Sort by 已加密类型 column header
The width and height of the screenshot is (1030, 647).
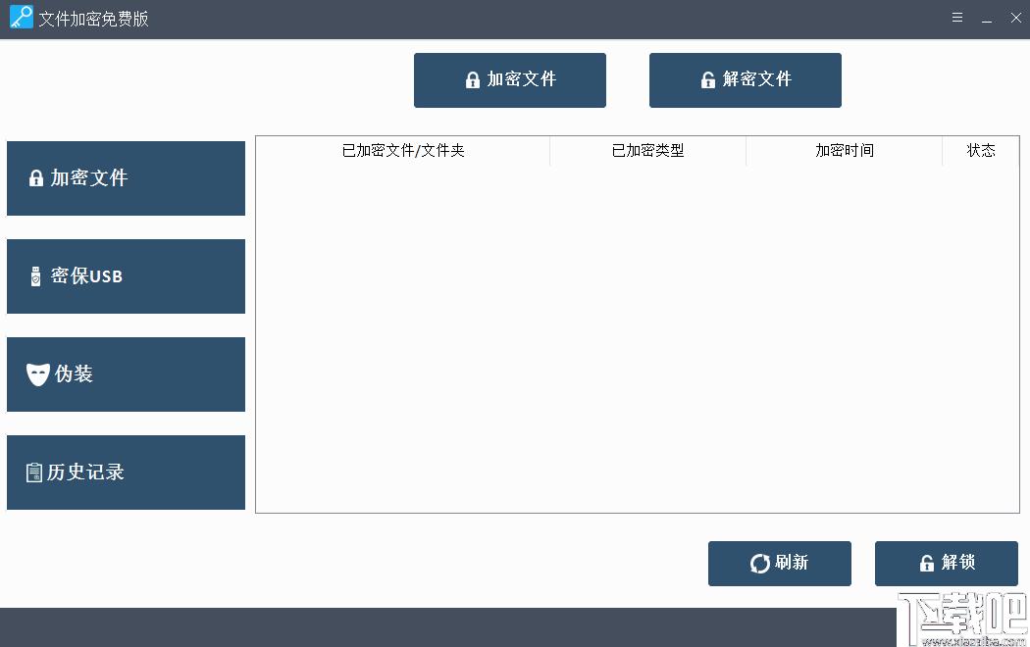647,150
